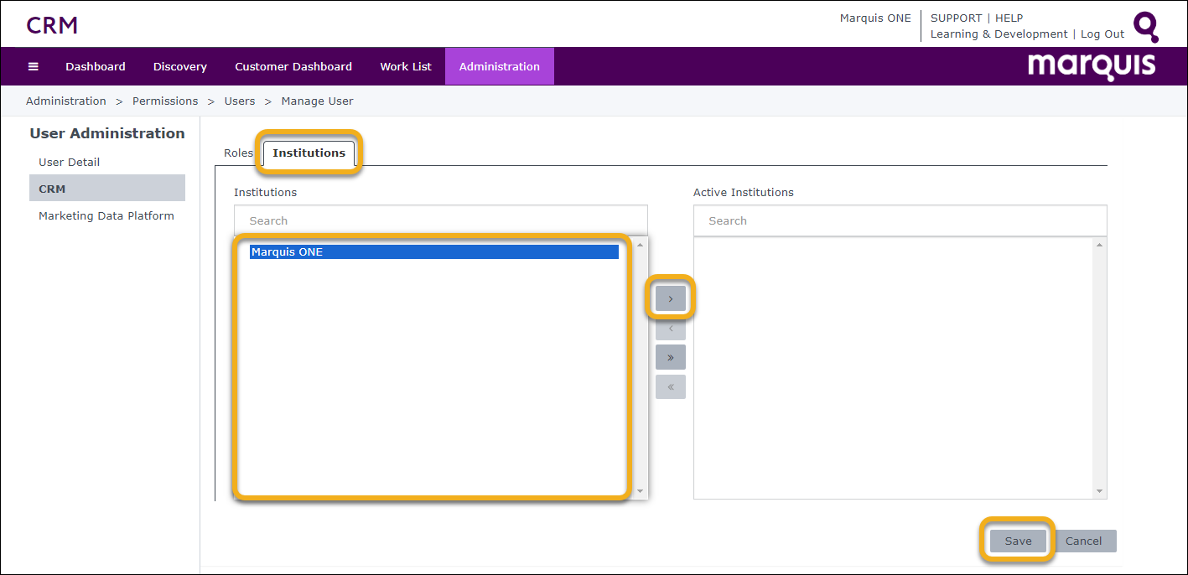Image resolution: width=1188 pixels, height=575 pixels.
Task: Click the magnifier search icon in header
Action: (x=1146, y=27)
